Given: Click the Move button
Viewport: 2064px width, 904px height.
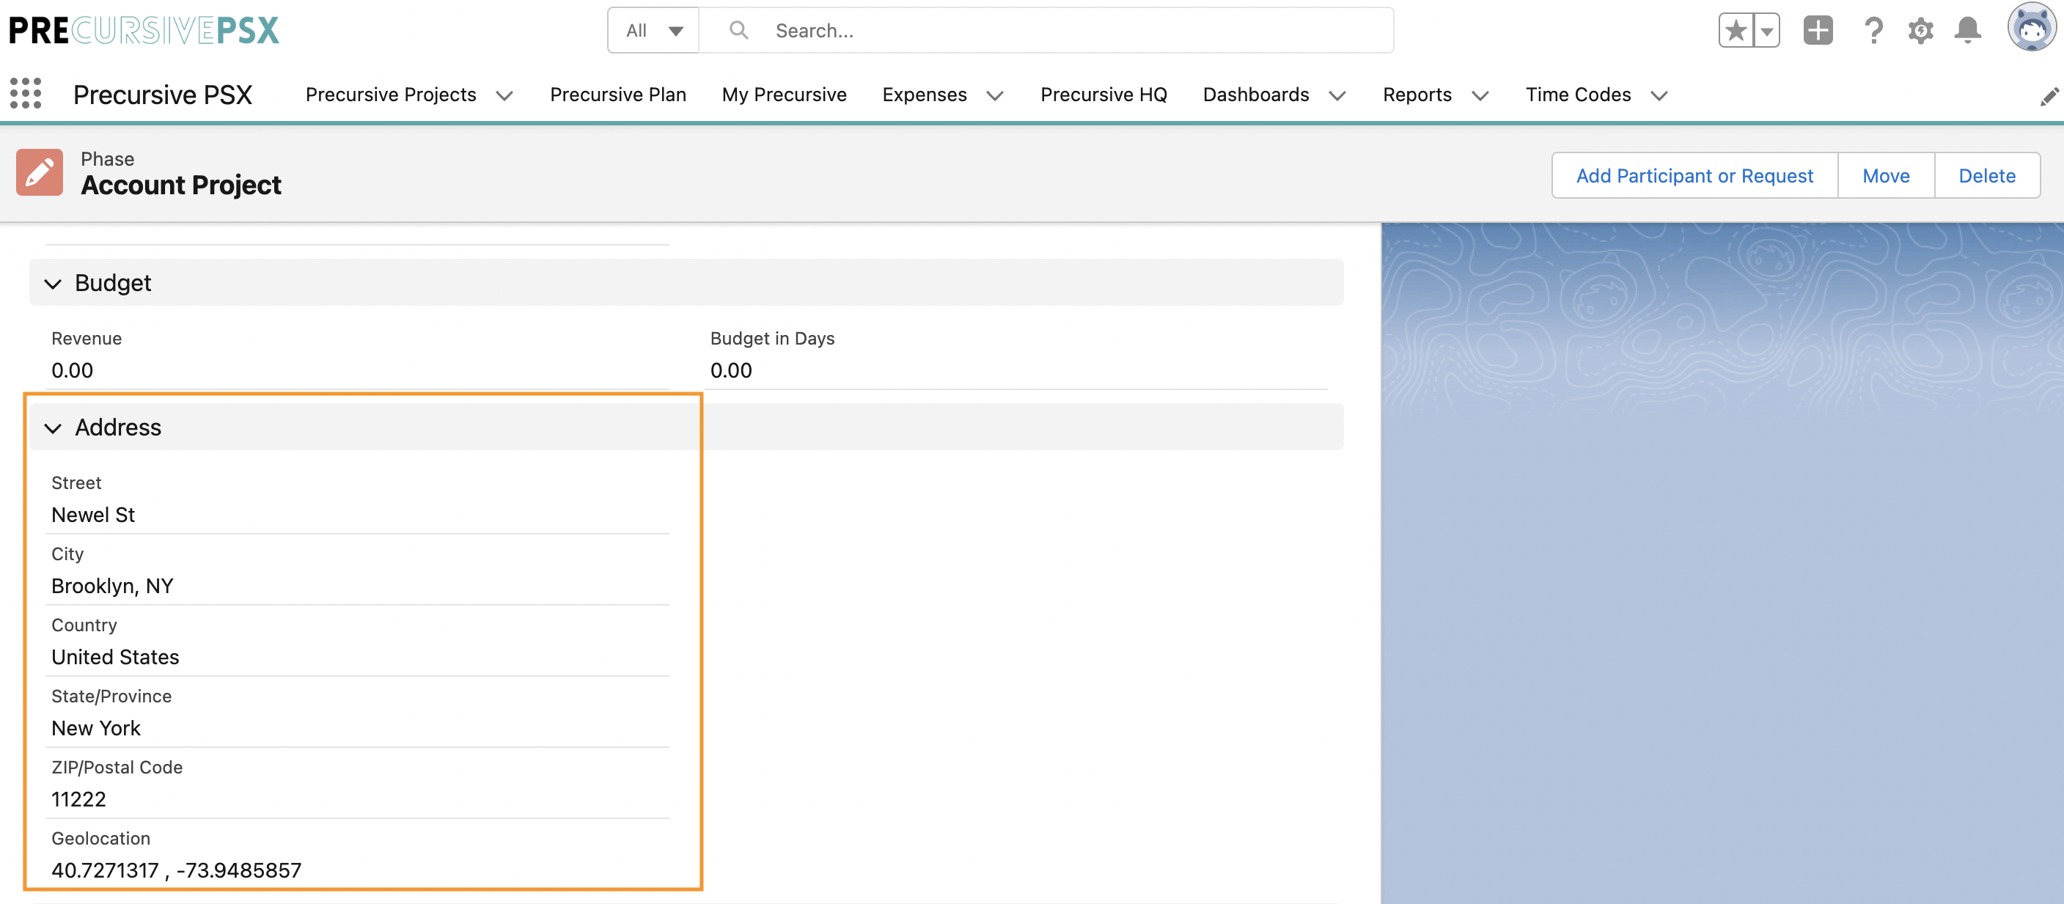Looking at the screenshot, I should tap(1885, 175).
